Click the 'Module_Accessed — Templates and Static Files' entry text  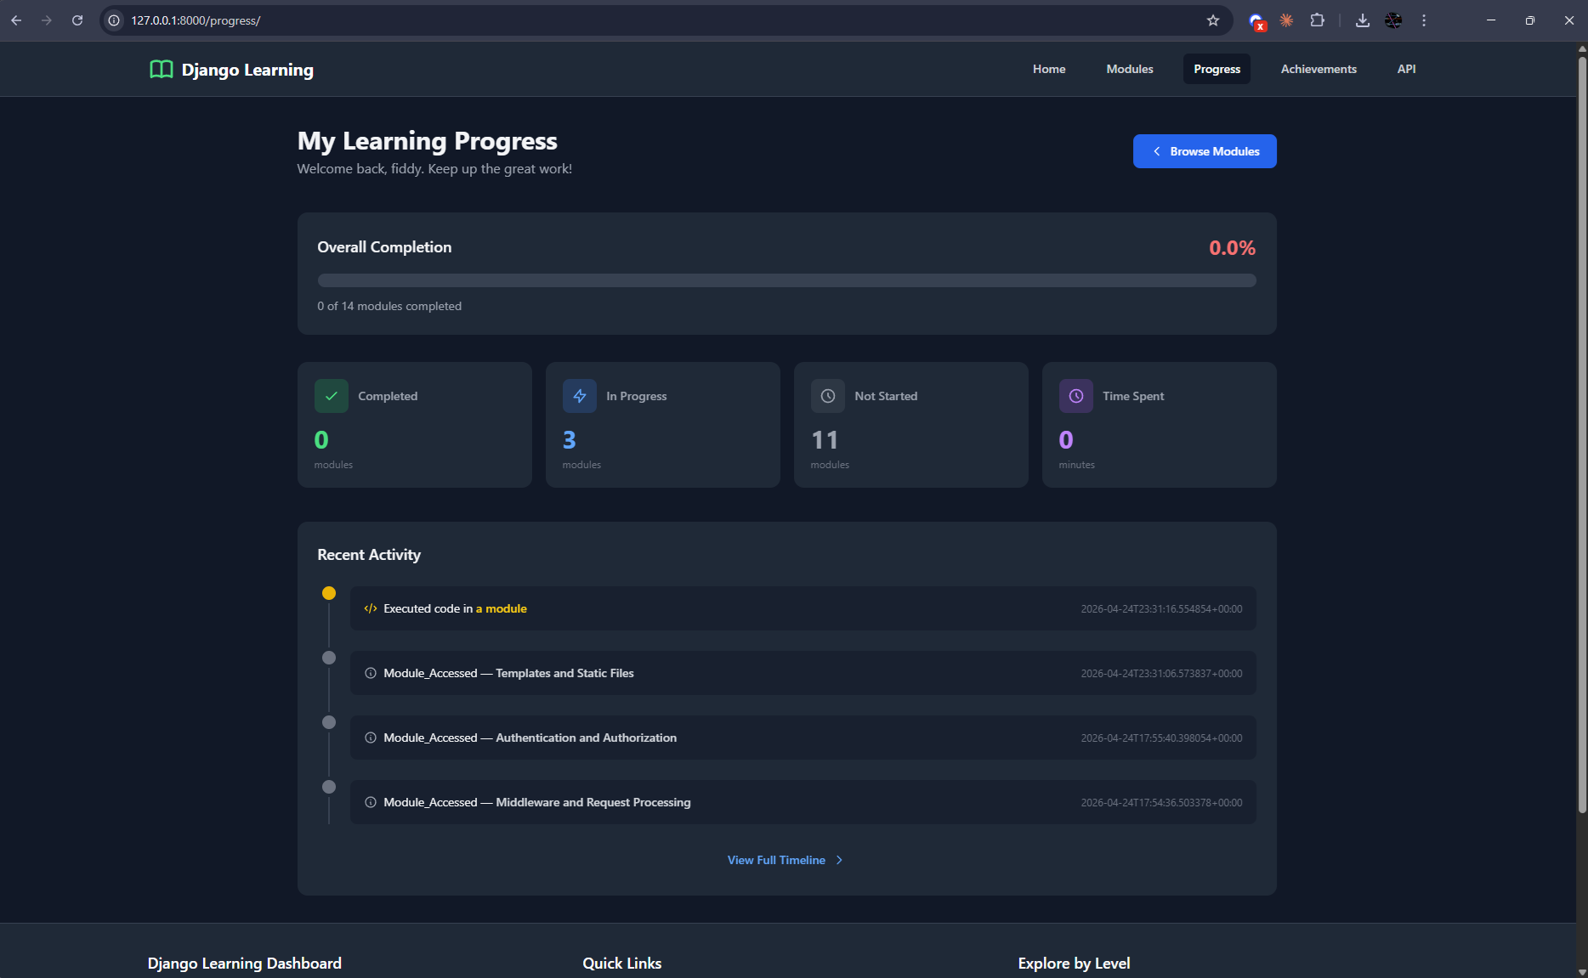[x=508, y=673]
